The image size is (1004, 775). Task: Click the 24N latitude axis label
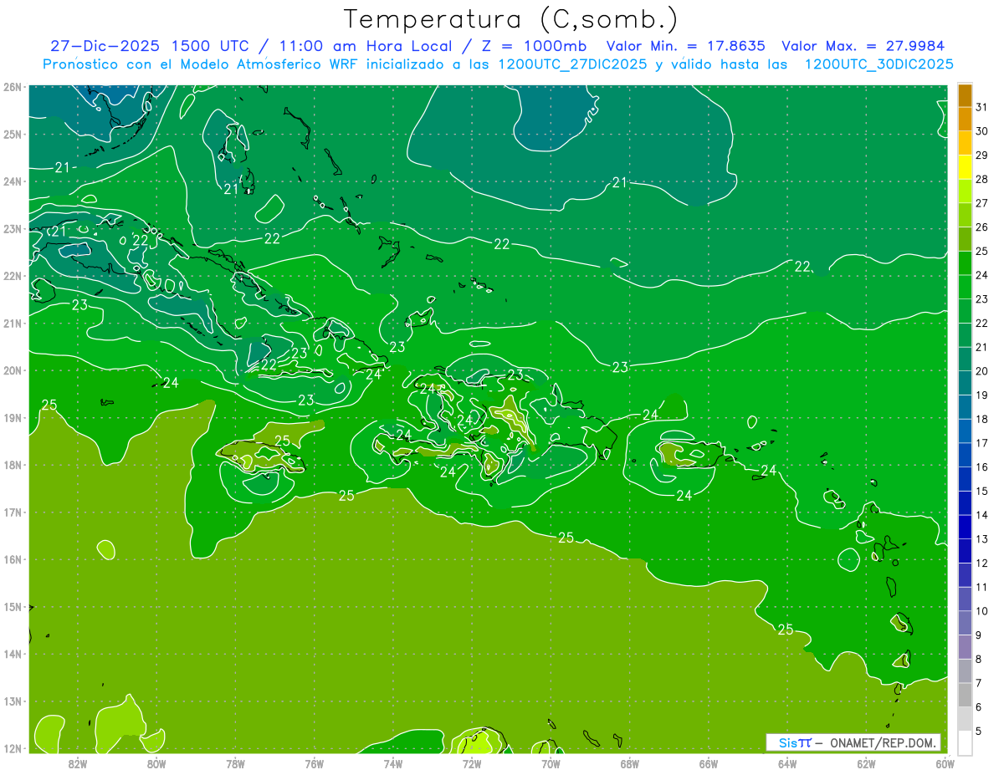click(x=12, y=181)
